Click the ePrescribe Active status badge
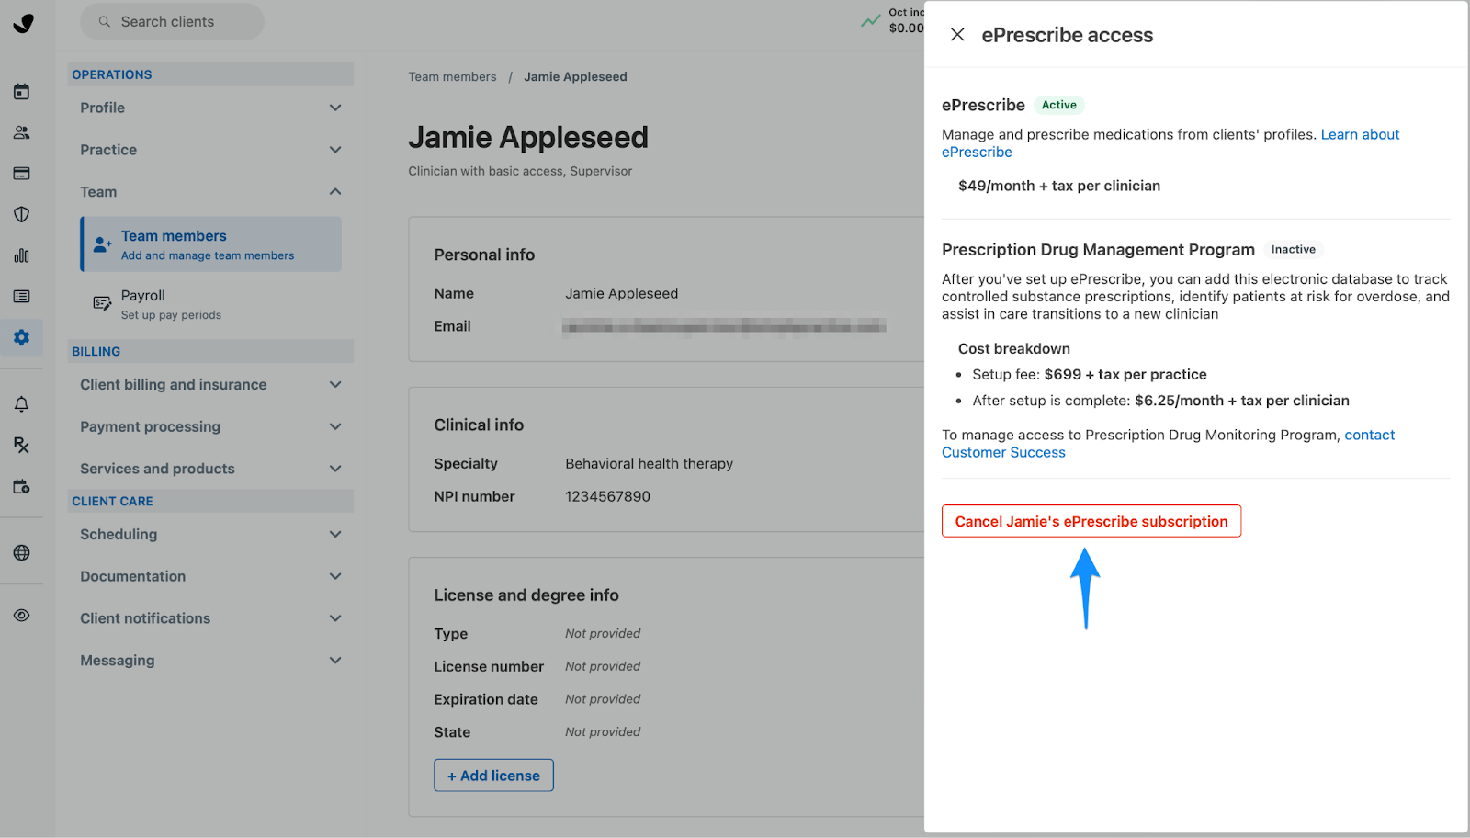The width and height of the screenshot is (1470, 838). click(x=1059, y=105)
